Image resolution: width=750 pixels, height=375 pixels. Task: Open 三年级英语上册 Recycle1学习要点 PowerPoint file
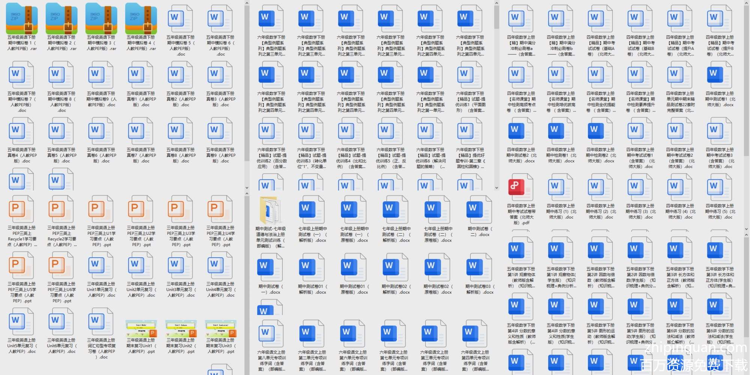pyautogui.click(x=22, y=209)
